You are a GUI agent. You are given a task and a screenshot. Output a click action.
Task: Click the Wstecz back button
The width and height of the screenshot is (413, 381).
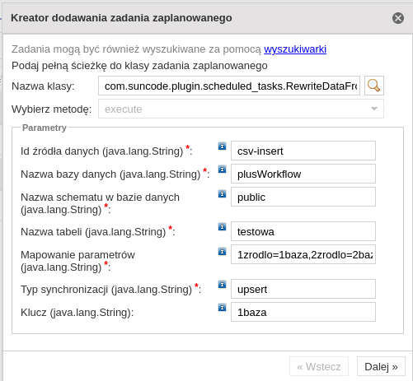point(319,366)
